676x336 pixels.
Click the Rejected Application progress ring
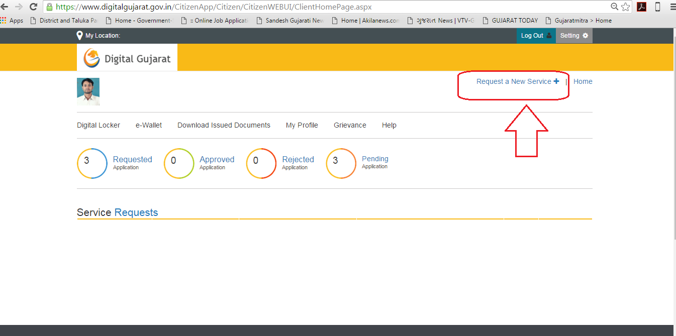coord(261,163)
